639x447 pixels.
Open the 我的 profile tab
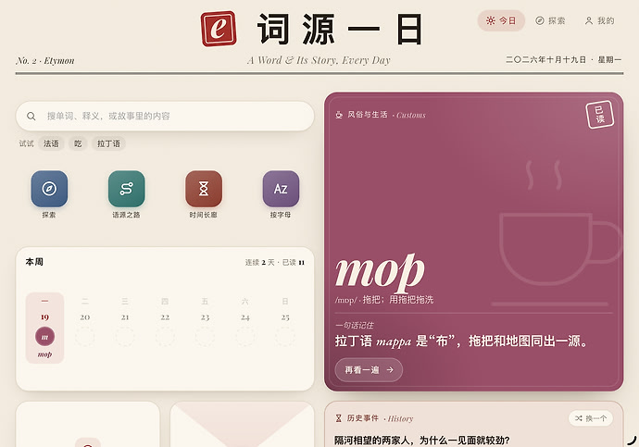599,20
